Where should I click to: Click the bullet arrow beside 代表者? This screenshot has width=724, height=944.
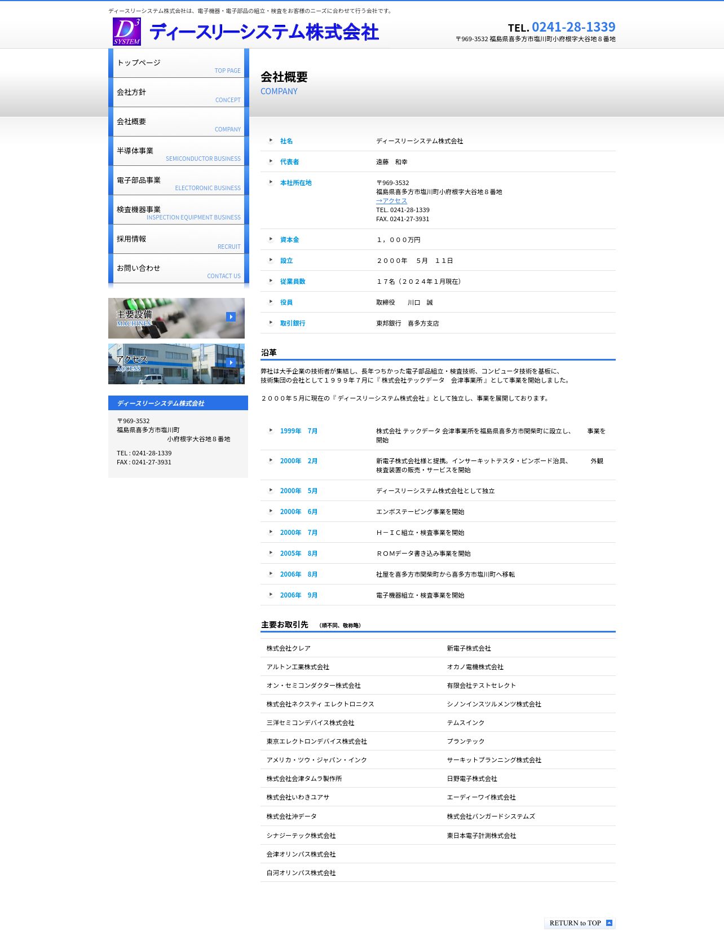(x=271, y=161)
